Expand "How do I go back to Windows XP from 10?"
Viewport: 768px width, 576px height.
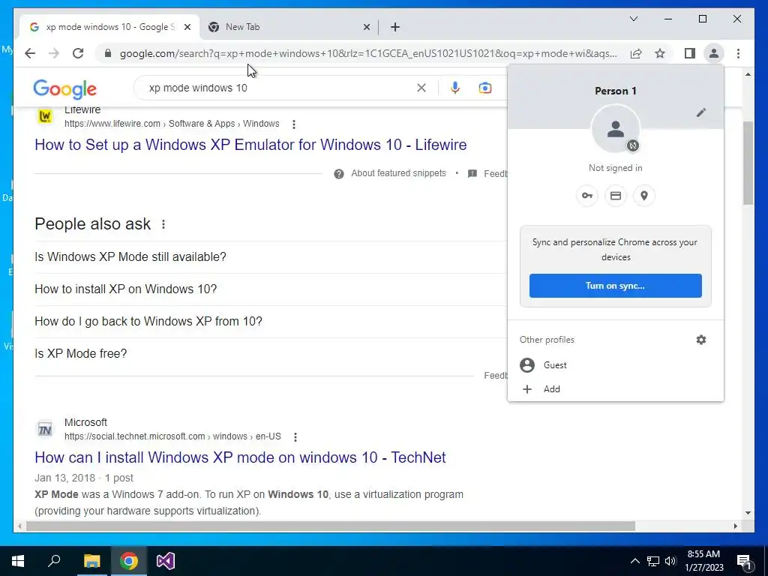(270, 321)
